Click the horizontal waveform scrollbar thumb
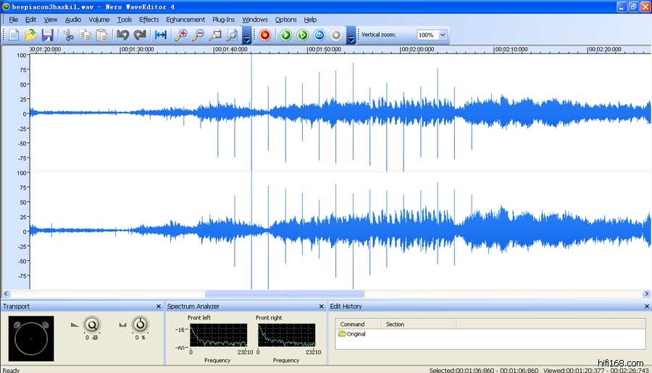The width and height of the screenshot is (652, 373). click(284, 294)
